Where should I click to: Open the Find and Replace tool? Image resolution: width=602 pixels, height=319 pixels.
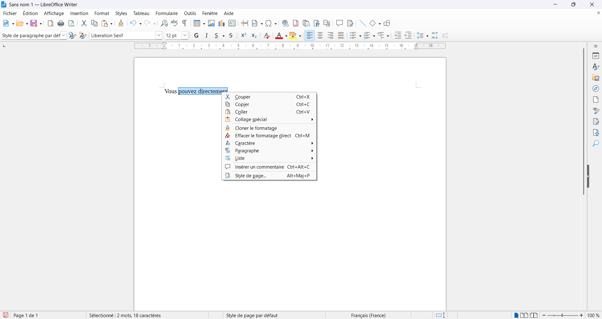click(164, 23)
